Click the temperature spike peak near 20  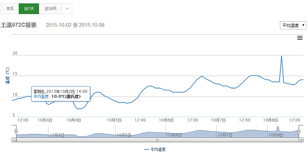281,56
